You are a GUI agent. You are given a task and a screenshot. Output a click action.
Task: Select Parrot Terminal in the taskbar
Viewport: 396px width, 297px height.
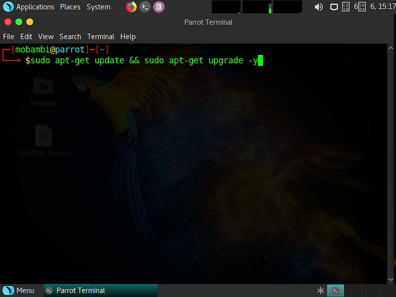(101, 290)
